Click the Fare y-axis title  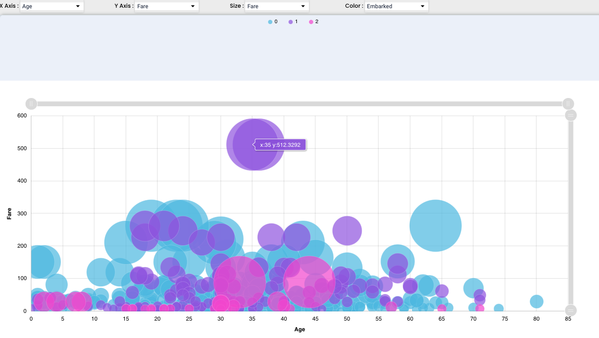point(9,213)
